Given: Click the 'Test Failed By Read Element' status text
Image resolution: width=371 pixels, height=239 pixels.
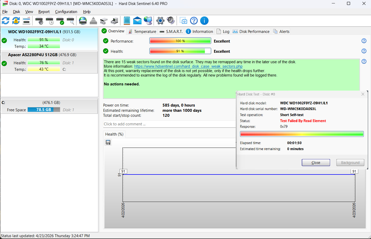Looking at the screenshot, I should click(303, 121).
